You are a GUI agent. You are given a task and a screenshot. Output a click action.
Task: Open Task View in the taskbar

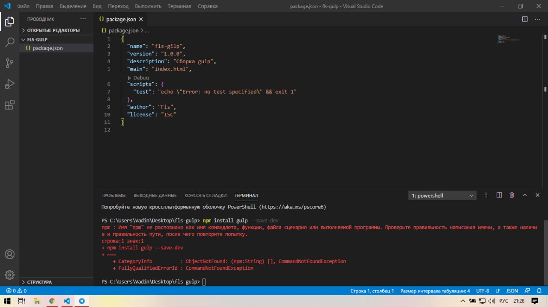tap(22, 301)
